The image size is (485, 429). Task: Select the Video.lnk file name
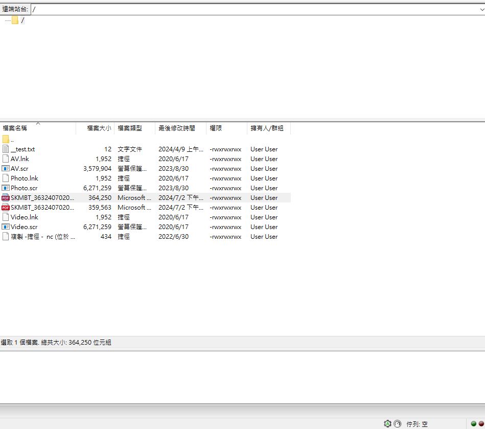[25, 217]
